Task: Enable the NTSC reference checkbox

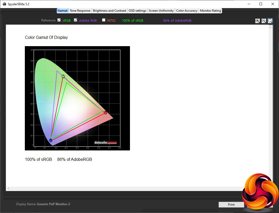Action: (x=104, y=20)
